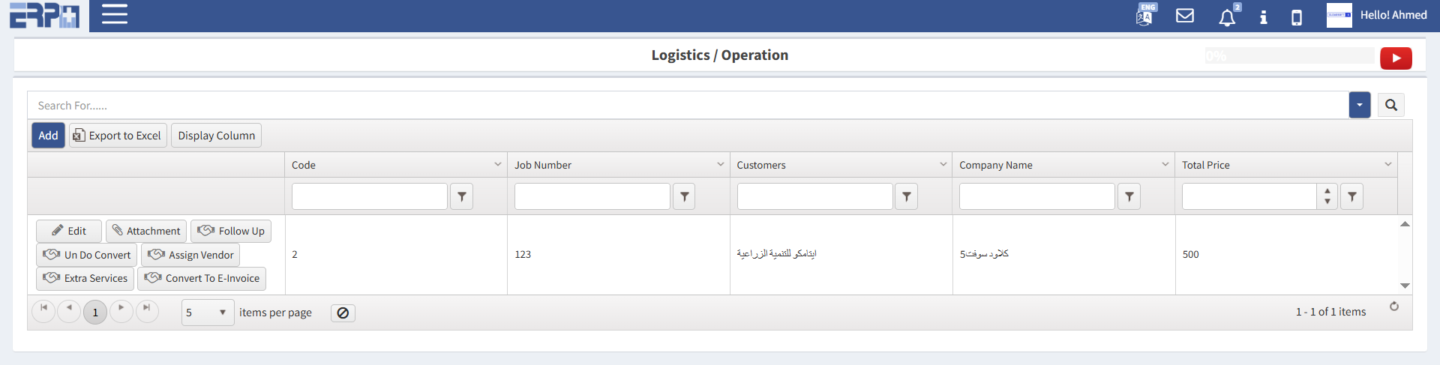Switch language using the ENG translate icon

(x=1145, y=15)
